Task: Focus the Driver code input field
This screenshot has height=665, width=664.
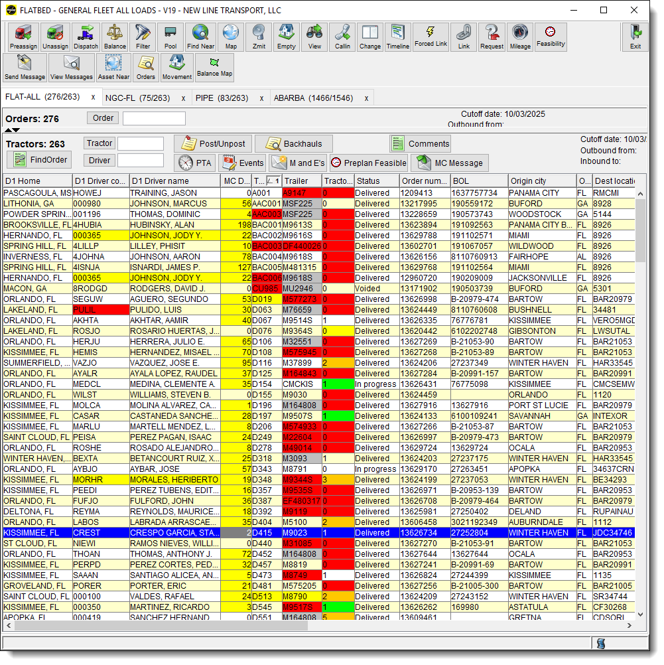Action: pyautogui.click(x=141, y=161)
